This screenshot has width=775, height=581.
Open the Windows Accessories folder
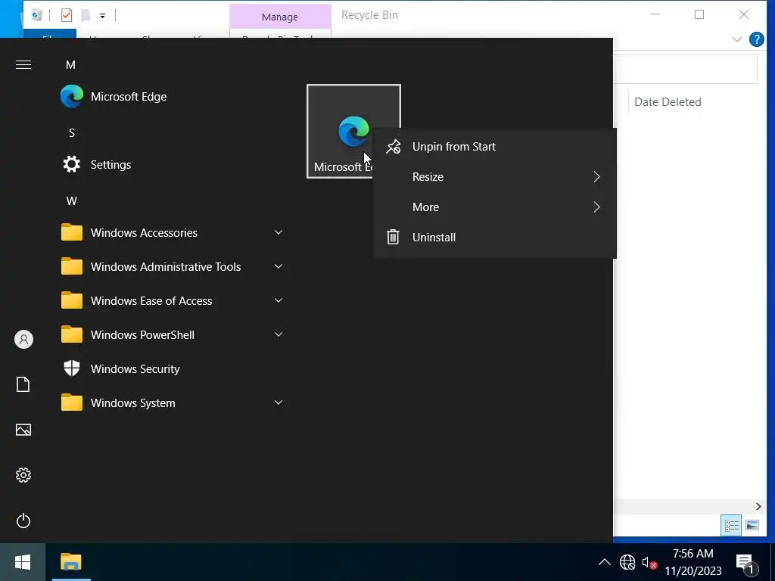tap(170, 233)
